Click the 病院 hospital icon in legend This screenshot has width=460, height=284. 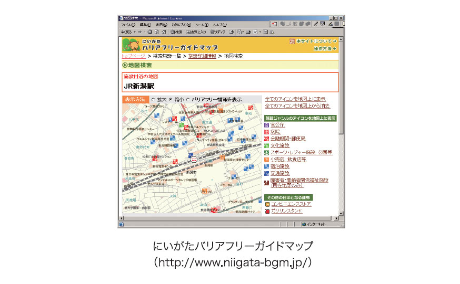[266, 132]
